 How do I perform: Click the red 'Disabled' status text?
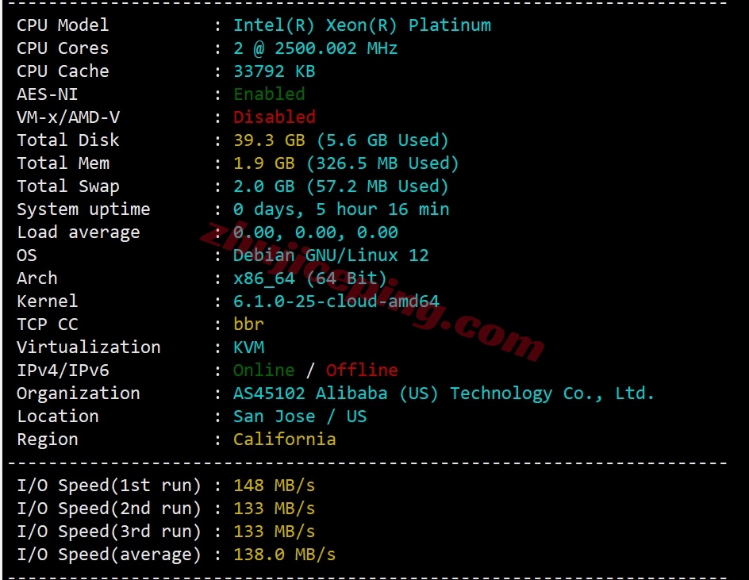coord(275,117)
